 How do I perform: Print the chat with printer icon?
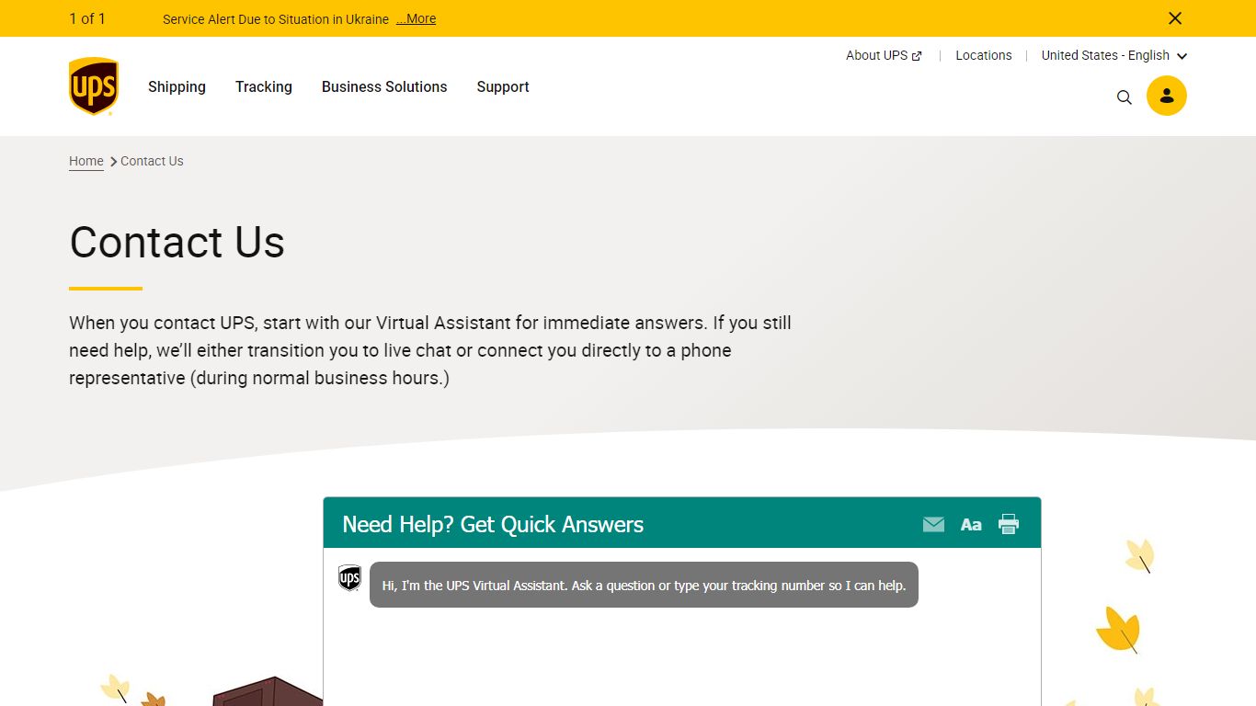pos(1009,524)
